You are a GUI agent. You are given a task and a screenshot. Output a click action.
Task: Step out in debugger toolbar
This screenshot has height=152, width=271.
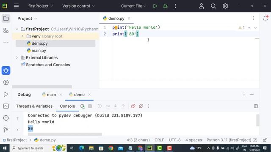coord(123,106)
